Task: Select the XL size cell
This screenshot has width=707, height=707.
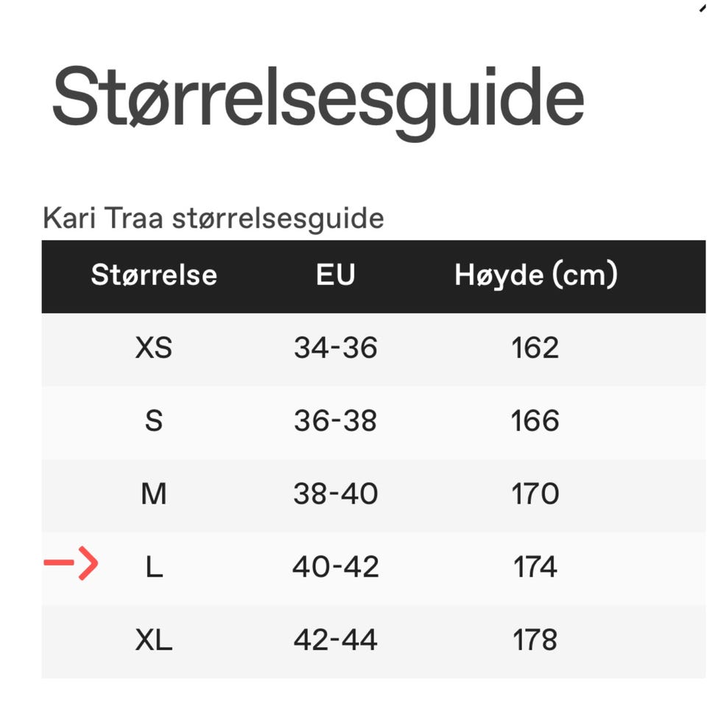Action: tap(154, 639)
